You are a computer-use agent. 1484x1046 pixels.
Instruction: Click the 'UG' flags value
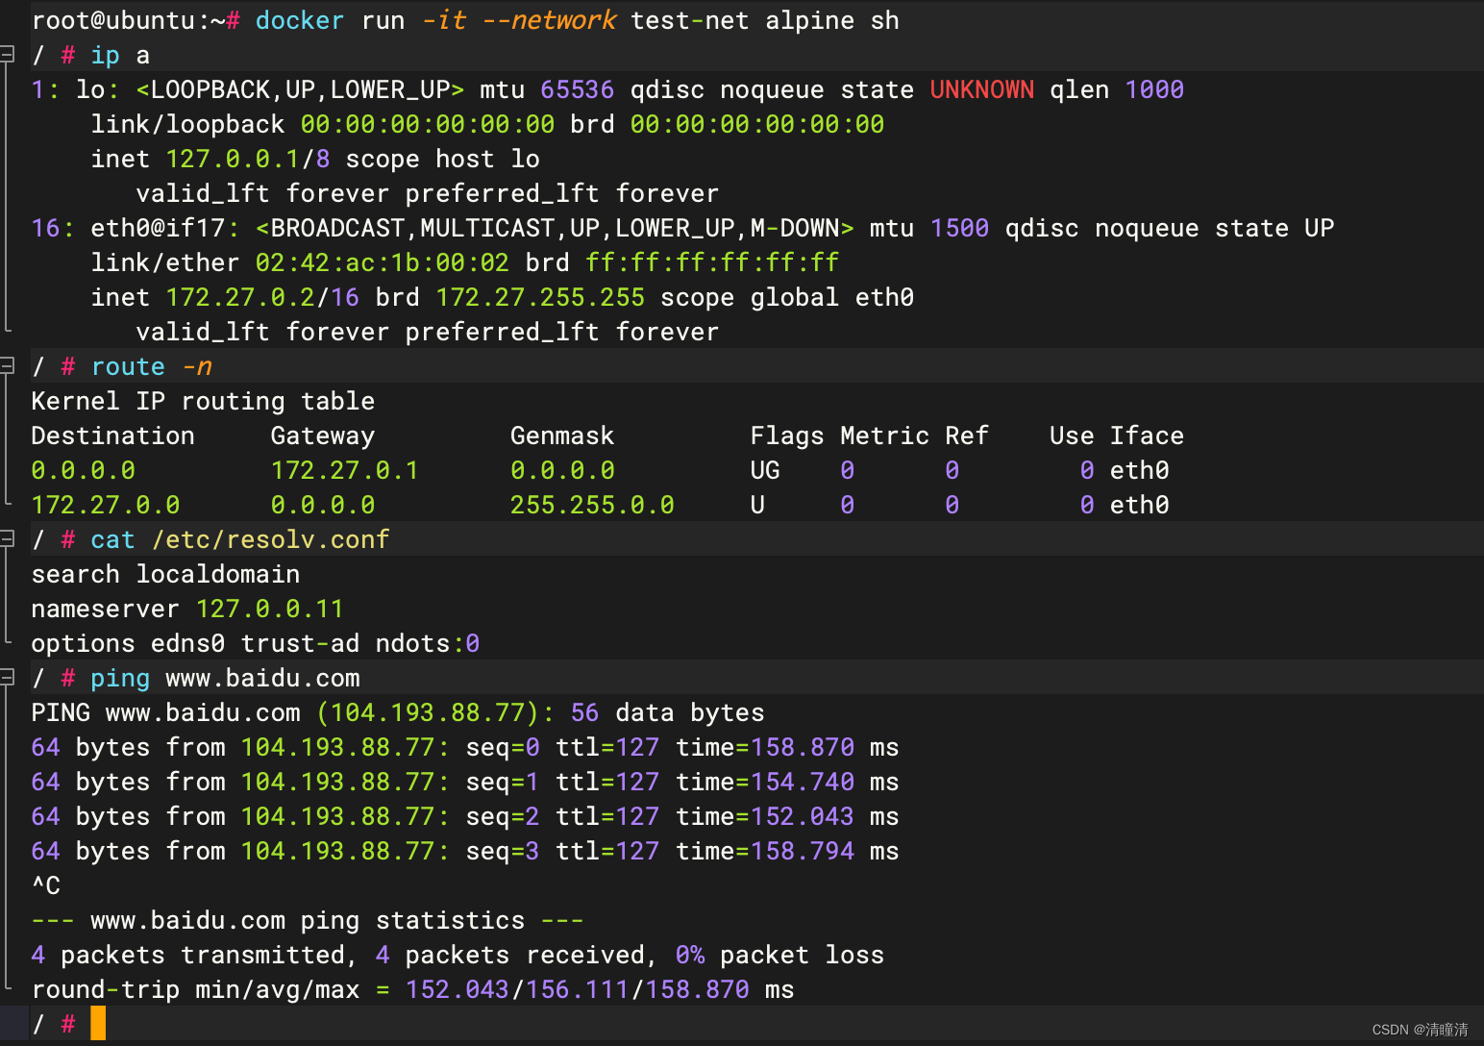(x=765, y=470)
